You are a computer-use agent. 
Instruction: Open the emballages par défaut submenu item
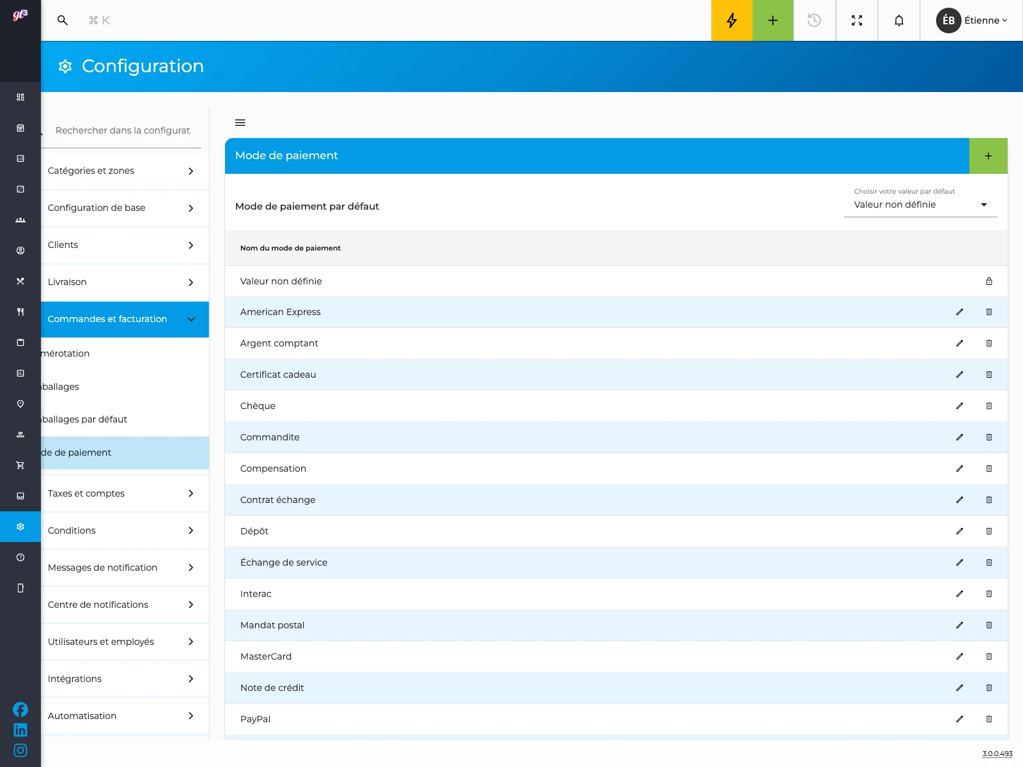tap(125, 419)
